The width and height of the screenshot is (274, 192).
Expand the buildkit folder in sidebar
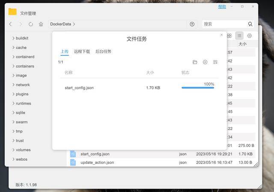(13, 38)
